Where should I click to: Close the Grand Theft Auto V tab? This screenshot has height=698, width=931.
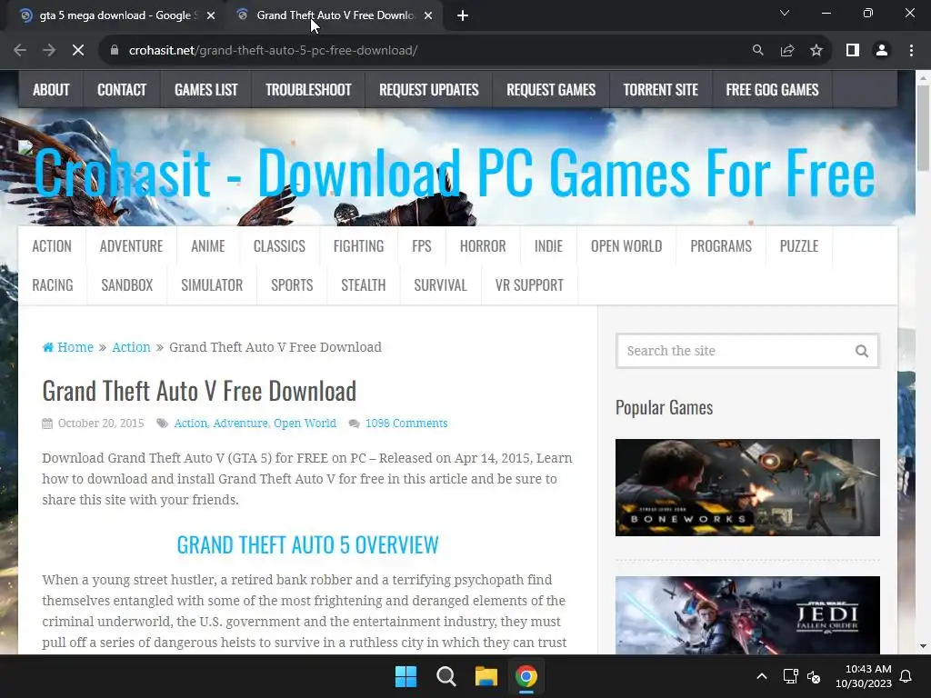pyautogui.click(x=428, y=15)
